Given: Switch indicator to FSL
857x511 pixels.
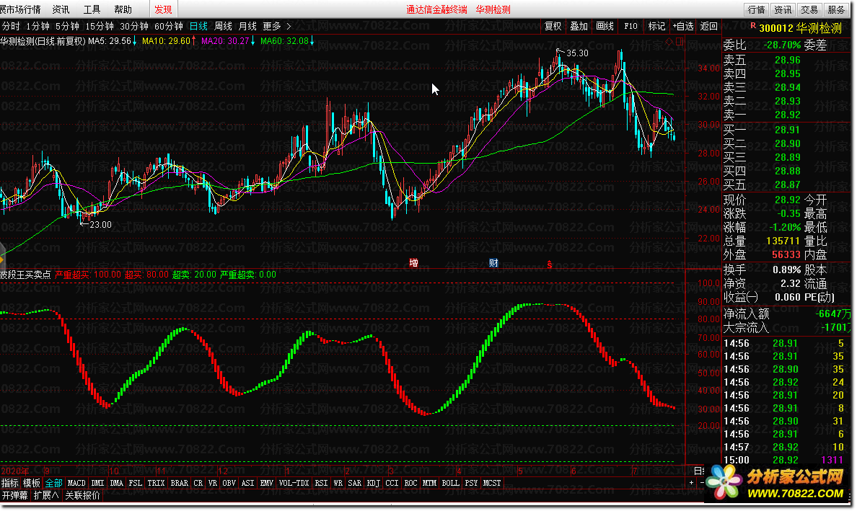Looking at the screenshot, I should click(x=136, y=483).
